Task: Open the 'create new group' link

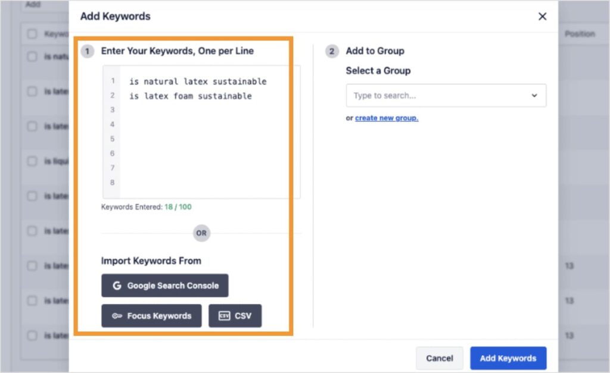Action: 387,118
